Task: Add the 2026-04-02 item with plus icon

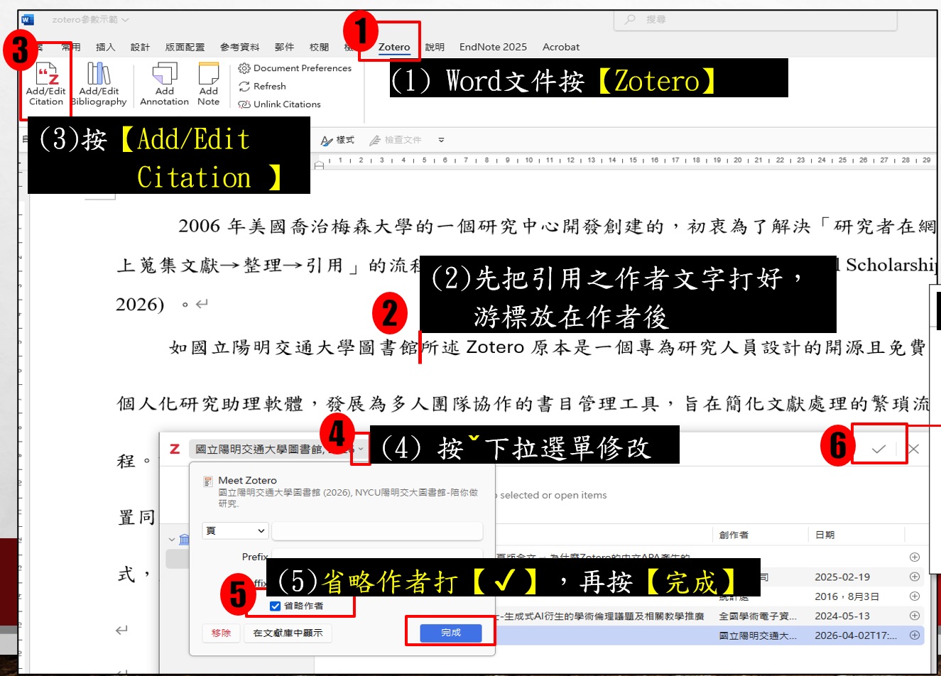Action: pos(915,635)
